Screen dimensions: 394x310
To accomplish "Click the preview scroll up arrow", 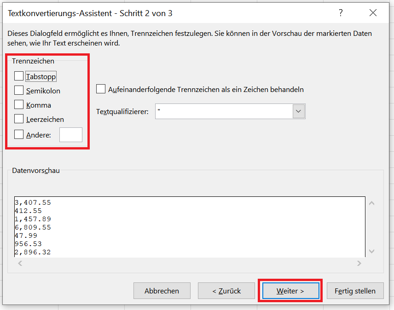I will (x=371, y=203).
